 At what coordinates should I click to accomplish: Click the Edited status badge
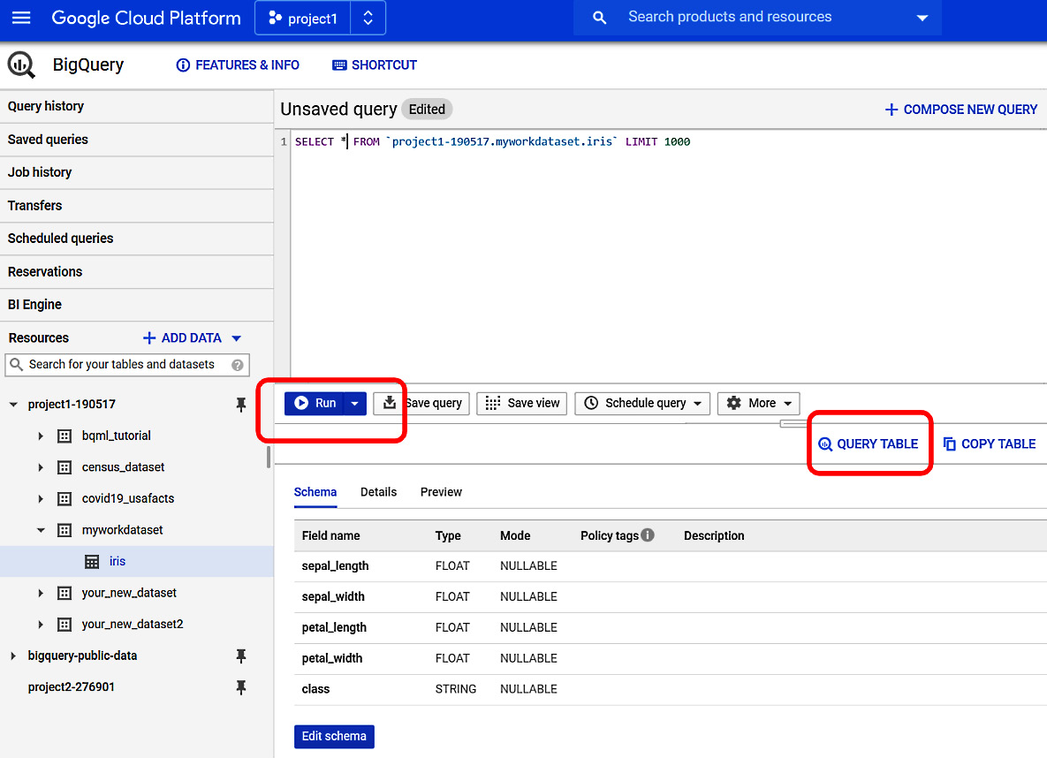point(427,110)
